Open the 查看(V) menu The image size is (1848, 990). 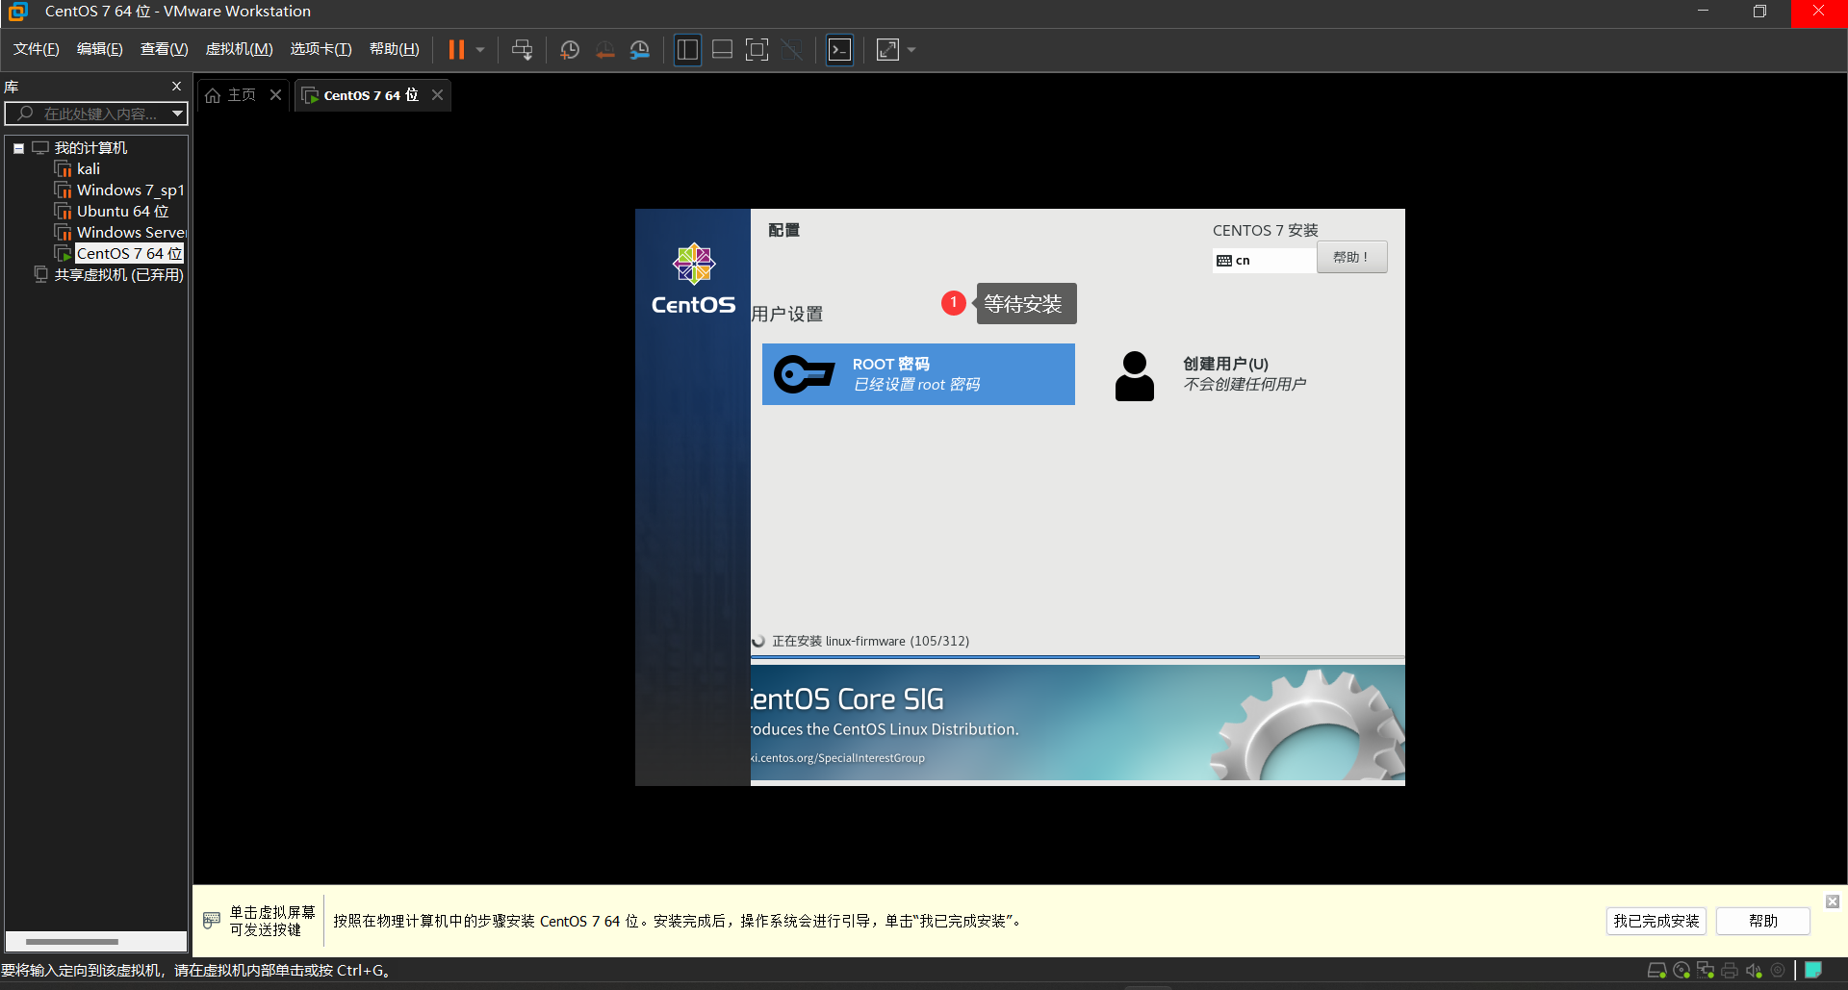165,49
